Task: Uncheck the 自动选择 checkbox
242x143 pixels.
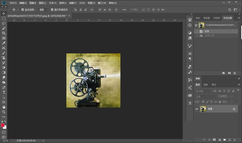Action: tap(22, 10)
